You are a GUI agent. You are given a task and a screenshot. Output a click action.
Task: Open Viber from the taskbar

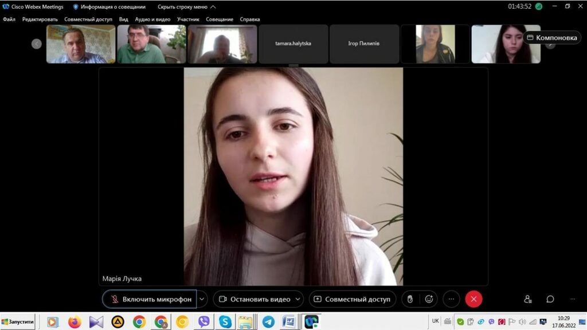pyautogui.click(x=204, y=322)
